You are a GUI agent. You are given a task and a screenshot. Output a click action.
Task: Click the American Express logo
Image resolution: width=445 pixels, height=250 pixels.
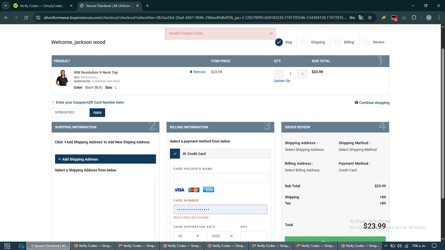tap(209, 190)
